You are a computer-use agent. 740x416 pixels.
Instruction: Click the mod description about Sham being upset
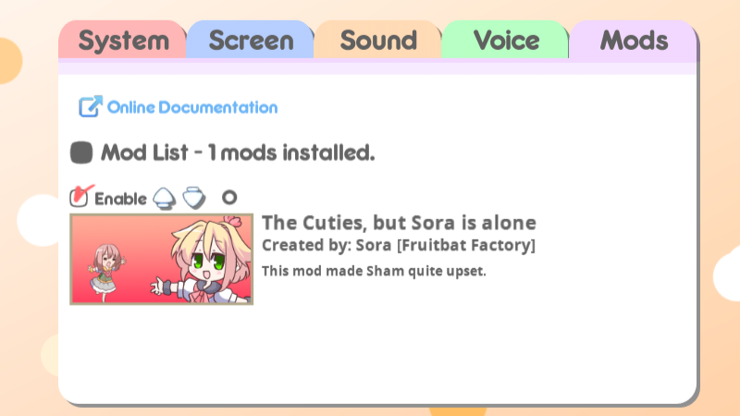point(374,271)
